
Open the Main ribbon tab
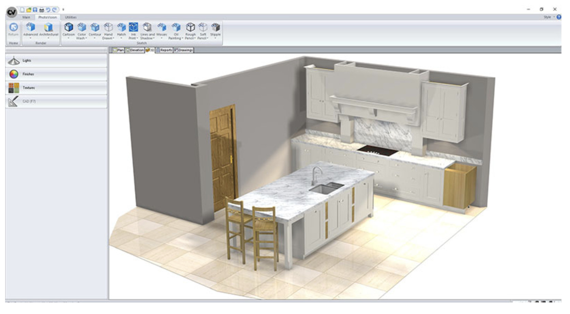pos(26,17)
